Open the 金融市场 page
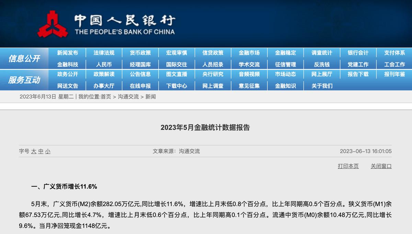Screen dimensions: 412x234 [250, 53]
